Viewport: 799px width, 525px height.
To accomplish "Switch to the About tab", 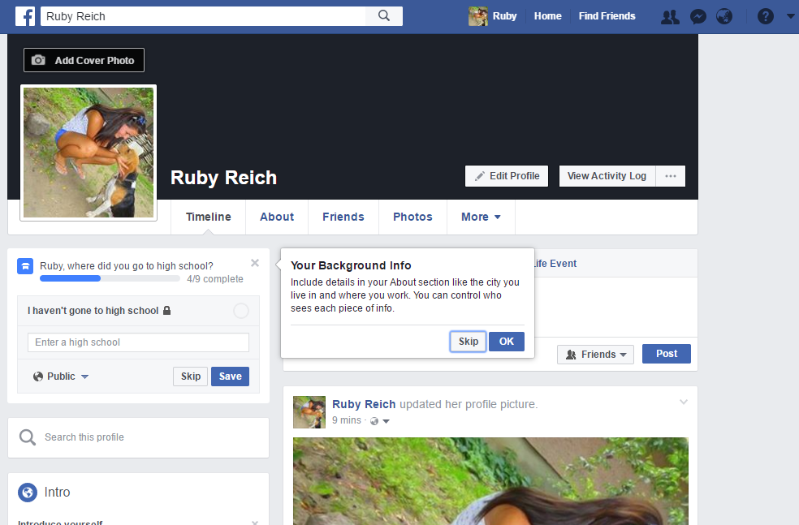I will [x=276, y=217].
